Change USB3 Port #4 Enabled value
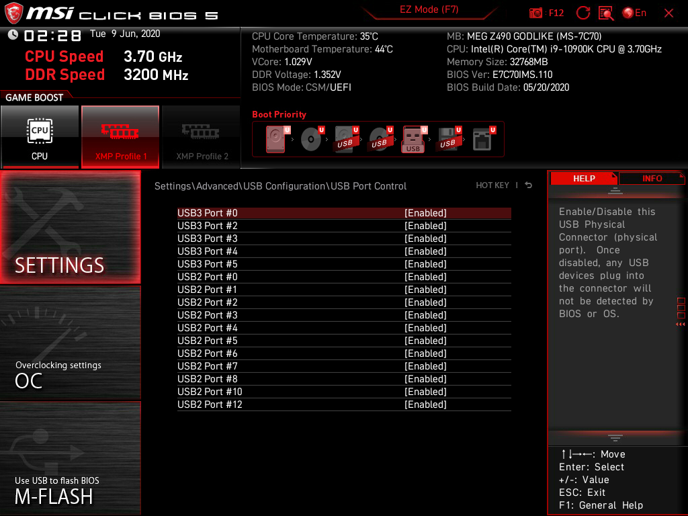This screenshot has width=688, height=516. pos(425,251)
